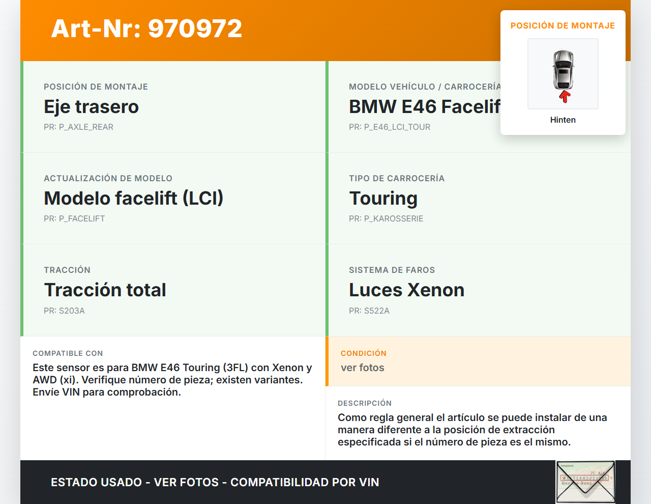
Task: Click the orange 'CONDICIÓN' label
Action: pos(364,353)
